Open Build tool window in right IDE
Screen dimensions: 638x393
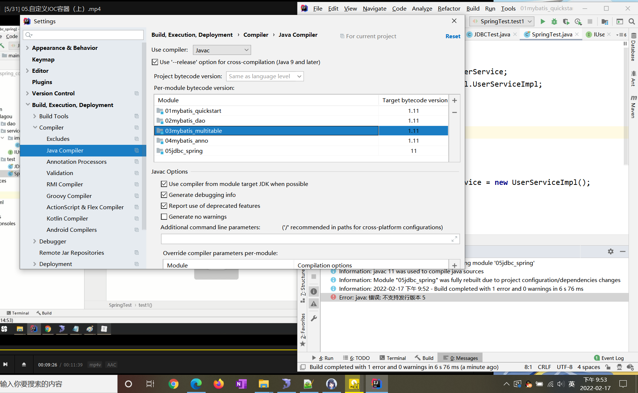pyautogui.click(x=424, y=358)
